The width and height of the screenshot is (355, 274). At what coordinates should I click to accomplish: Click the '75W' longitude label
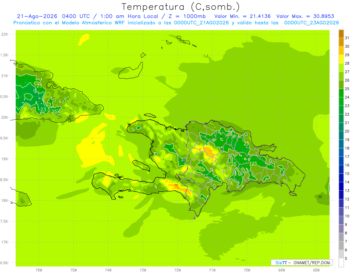tap(74, 270)
